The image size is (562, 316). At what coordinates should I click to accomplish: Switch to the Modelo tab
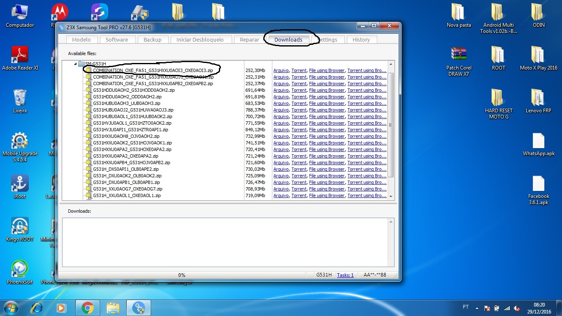pos(81,39)
